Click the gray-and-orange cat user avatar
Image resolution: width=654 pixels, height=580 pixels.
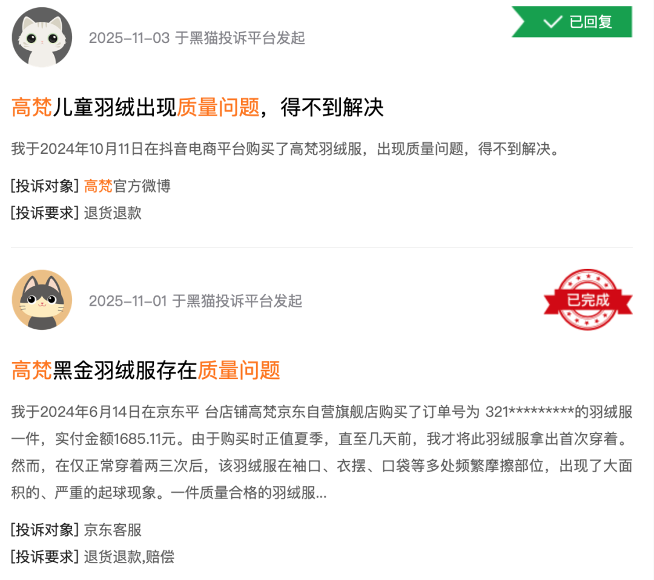click(42, 300)
